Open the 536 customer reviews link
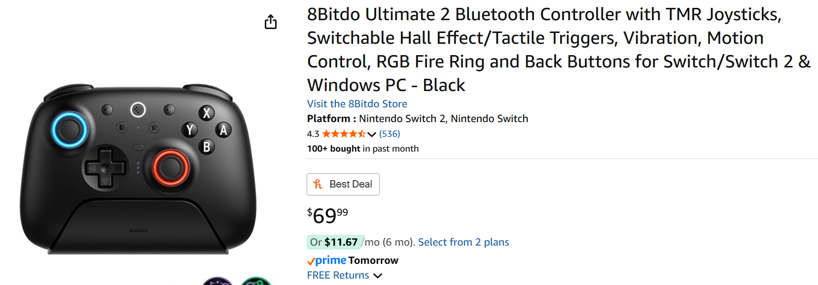Image resolution: width=818 pixels, height=285 pixels. 390,134
